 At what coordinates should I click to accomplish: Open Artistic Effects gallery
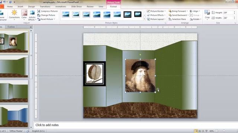(x=32, y=15)
